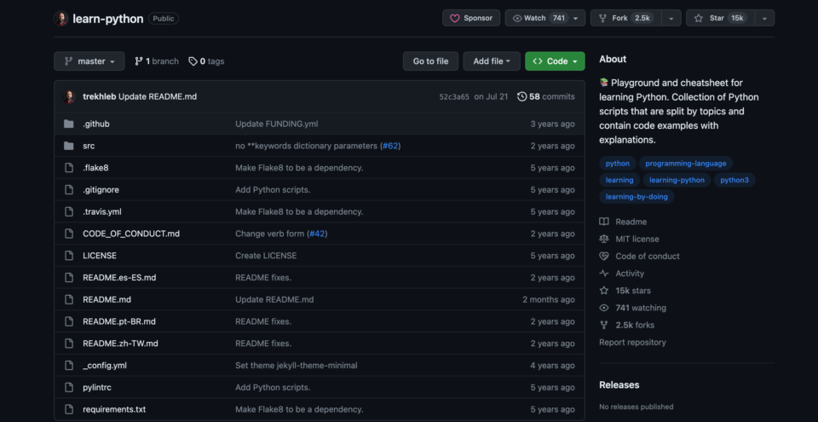
Task: Open the Star lists dropdown arrow
Action: click(x=764, y=18)
